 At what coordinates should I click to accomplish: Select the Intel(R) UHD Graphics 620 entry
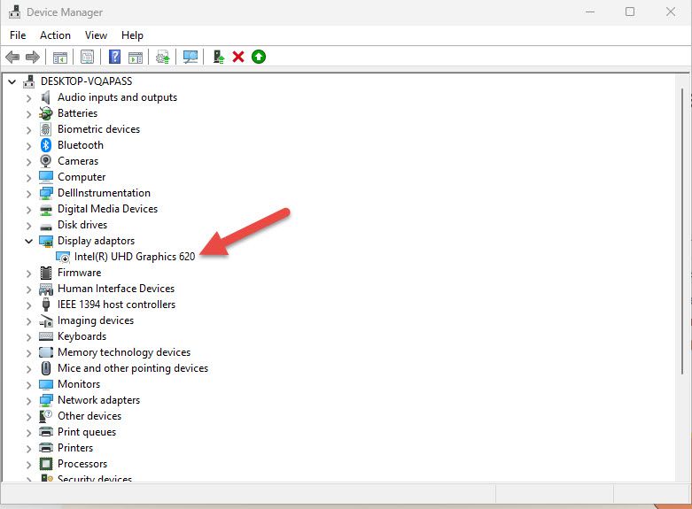coord(135,257)
